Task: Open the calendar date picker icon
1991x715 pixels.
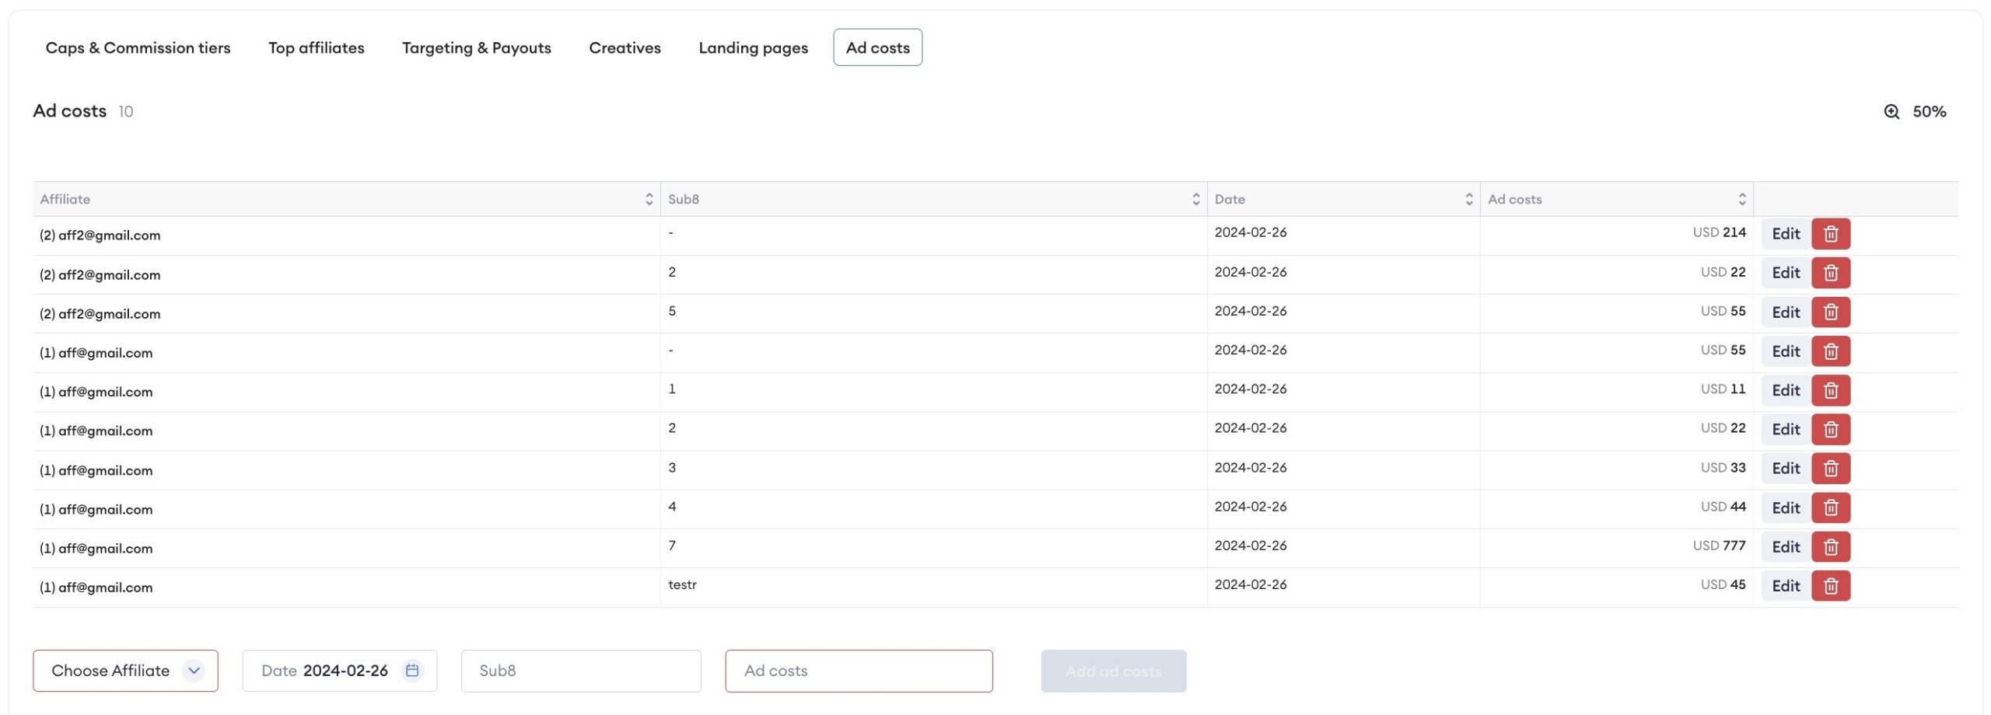Action: [x=412, y=671]
